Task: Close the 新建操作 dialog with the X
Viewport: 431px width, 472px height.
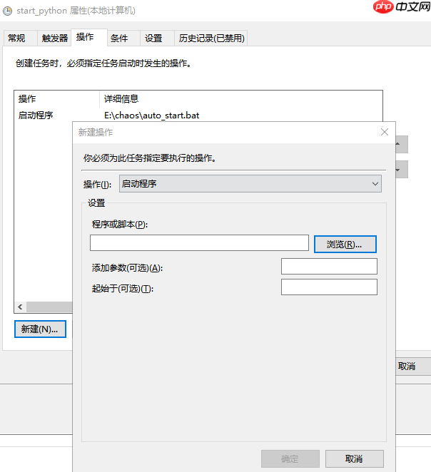Action: pyautogui.click(x=385, y=132)
